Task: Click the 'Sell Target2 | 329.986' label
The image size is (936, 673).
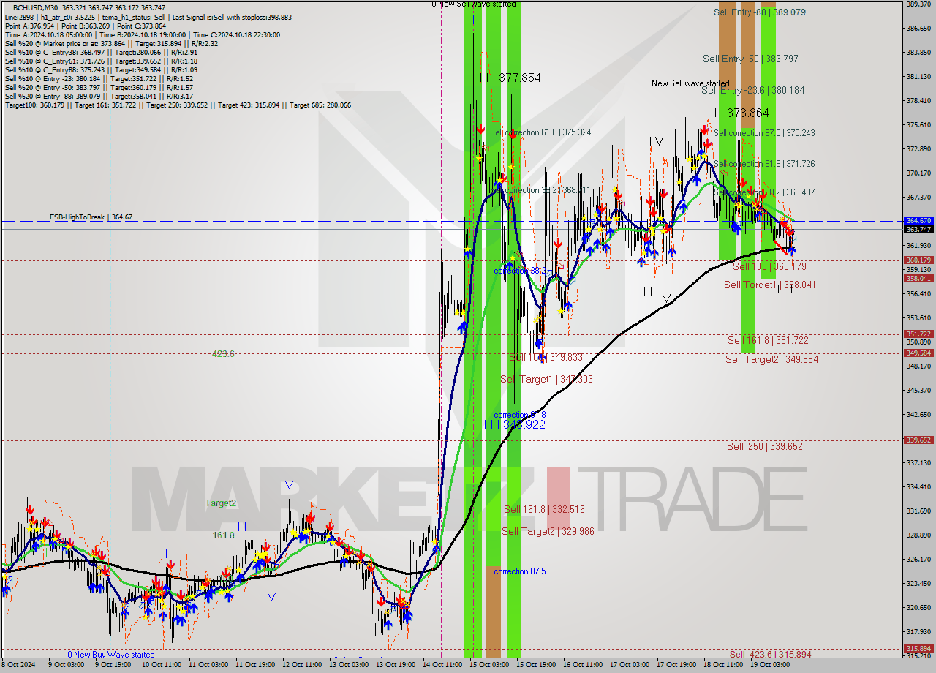Action: tap(548, 531)
